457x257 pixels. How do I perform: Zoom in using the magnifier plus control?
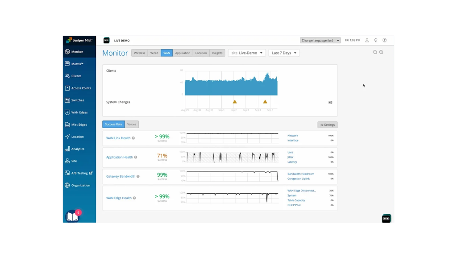point(381,52)
